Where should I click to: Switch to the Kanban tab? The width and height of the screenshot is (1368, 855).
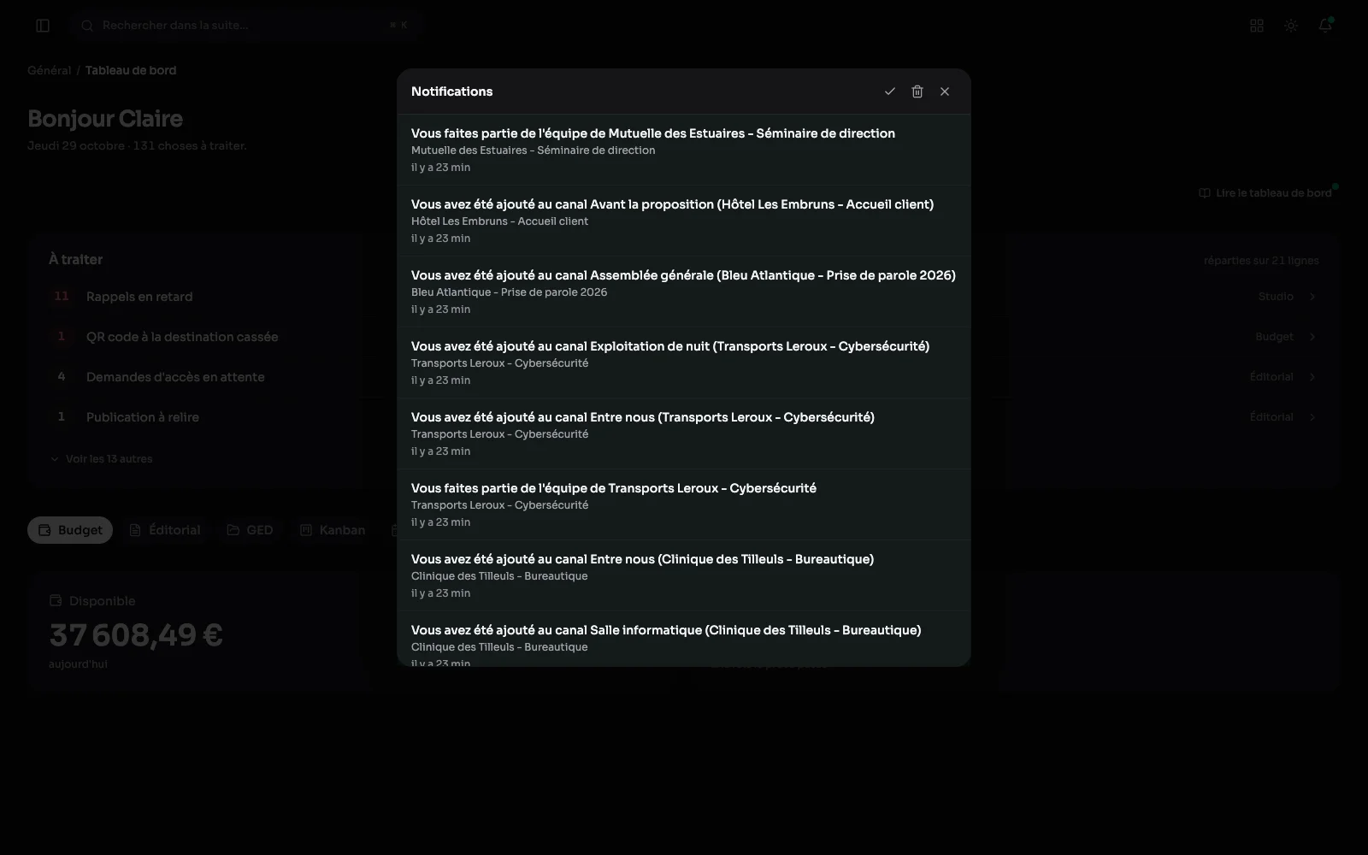point(333,530)
